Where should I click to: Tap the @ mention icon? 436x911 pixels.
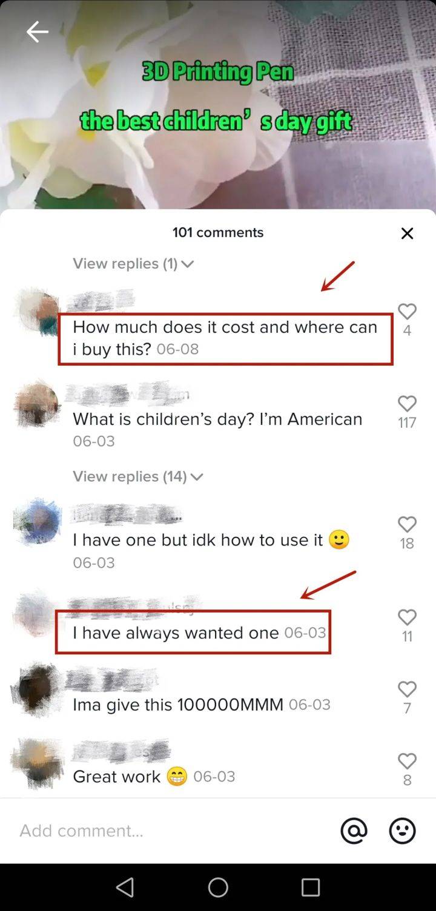354,830
